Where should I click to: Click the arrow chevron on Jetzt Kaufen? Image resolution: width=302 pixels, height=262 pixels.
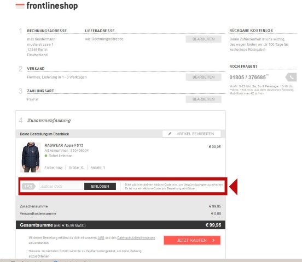click(213, 240)
